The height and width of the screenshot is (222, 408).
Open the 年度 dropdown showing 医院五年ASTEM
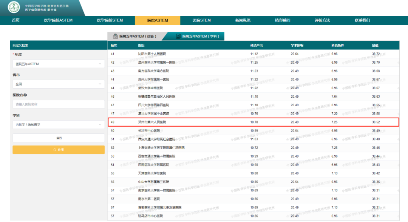pos(59,64)
